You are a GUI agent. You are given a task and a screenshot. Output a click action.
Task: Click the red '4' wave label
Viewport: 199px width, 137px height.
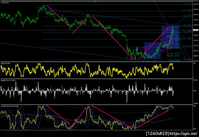[168, 55]
